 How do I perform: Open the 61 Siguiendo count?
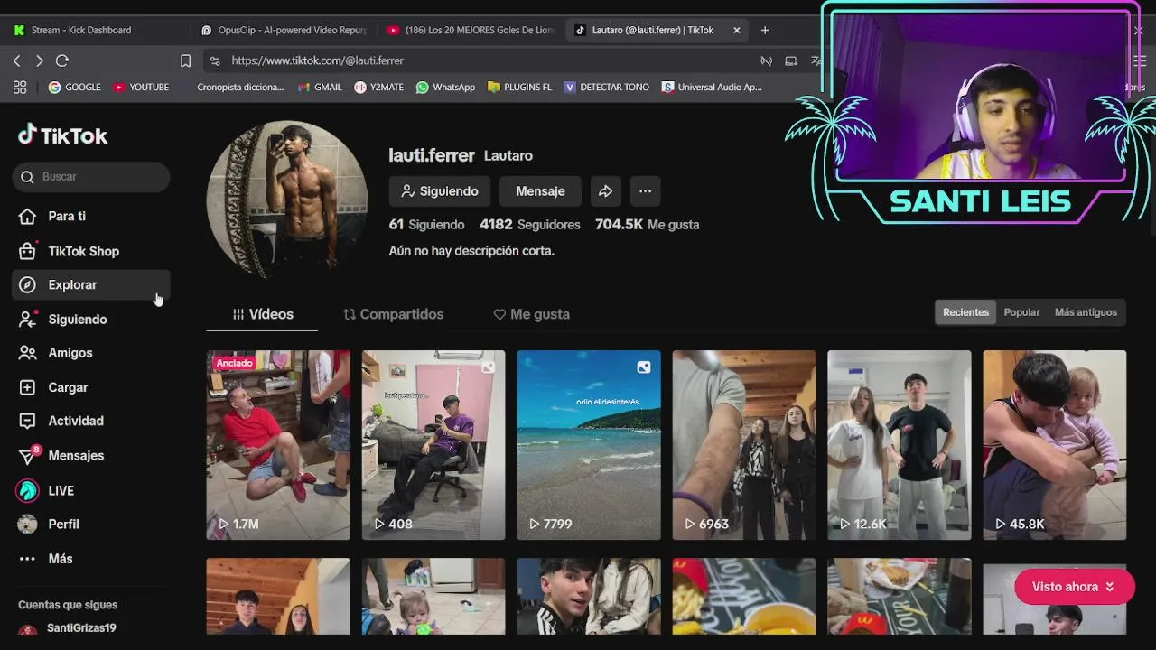pyautogui.click(x=426, y=225)
